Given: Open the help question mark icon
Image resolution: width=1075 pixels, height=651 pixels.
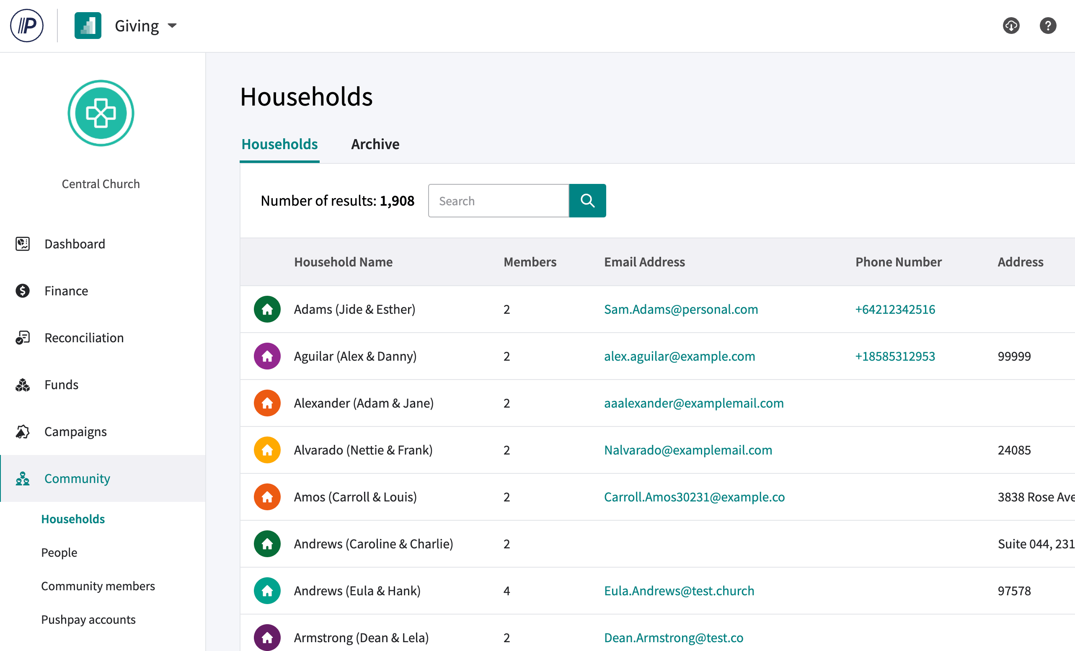Looking at the screenshot, I should pyautogui.click(x=1047, y=26).
